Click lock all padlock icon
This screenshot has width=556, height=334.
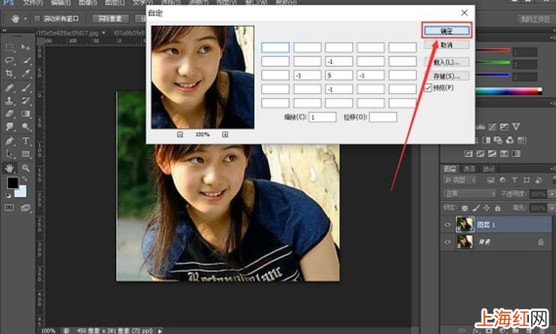click(x=497, y=208)
